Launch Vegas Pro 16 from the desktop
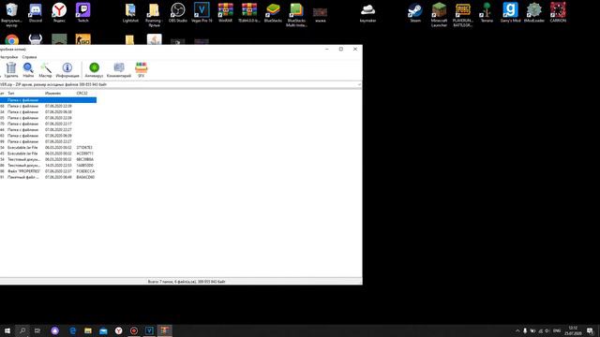The height and width of the screenshot is (337, 600). [x=202, y=12]
